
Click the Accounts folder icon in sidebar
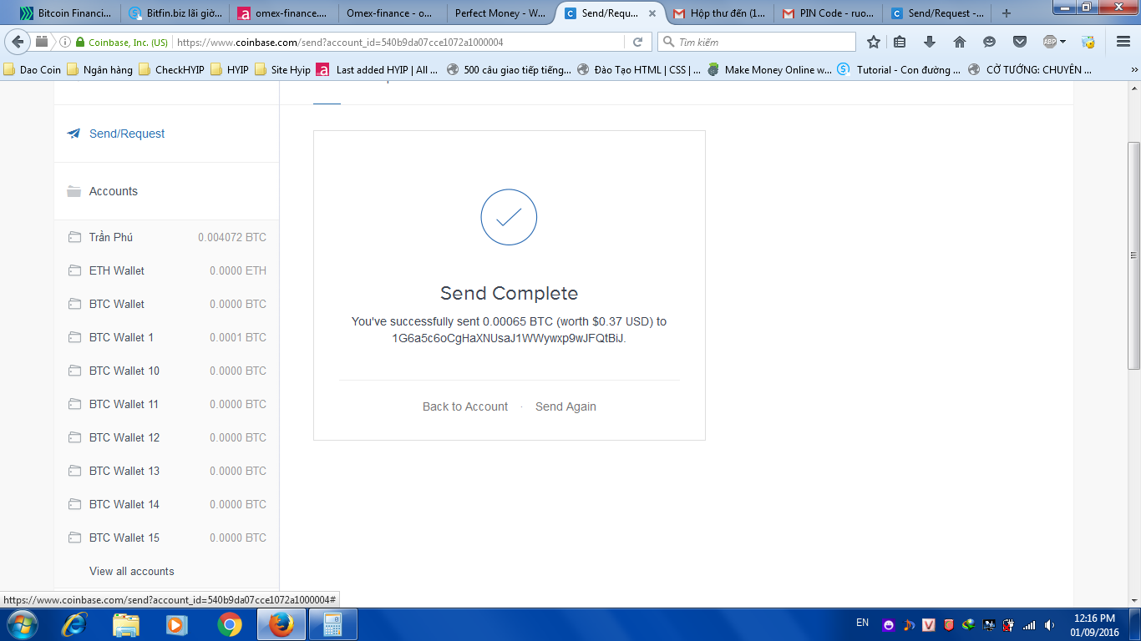point(74,191)
